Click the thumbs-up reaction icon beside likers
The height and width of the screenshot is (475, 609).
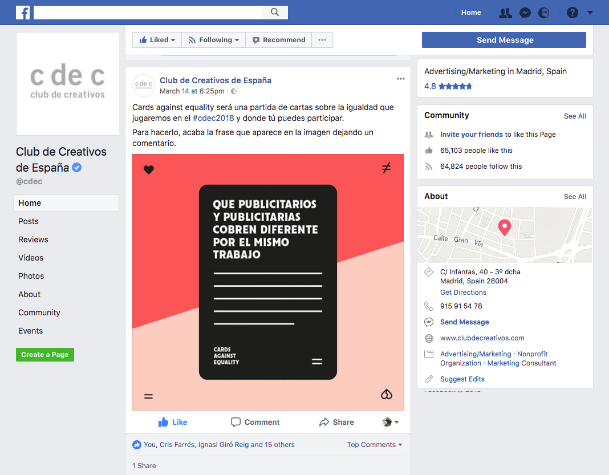(x=137, y=445)
